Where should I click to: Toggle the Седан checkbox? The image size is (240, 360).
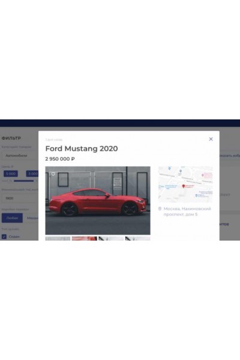4,236
